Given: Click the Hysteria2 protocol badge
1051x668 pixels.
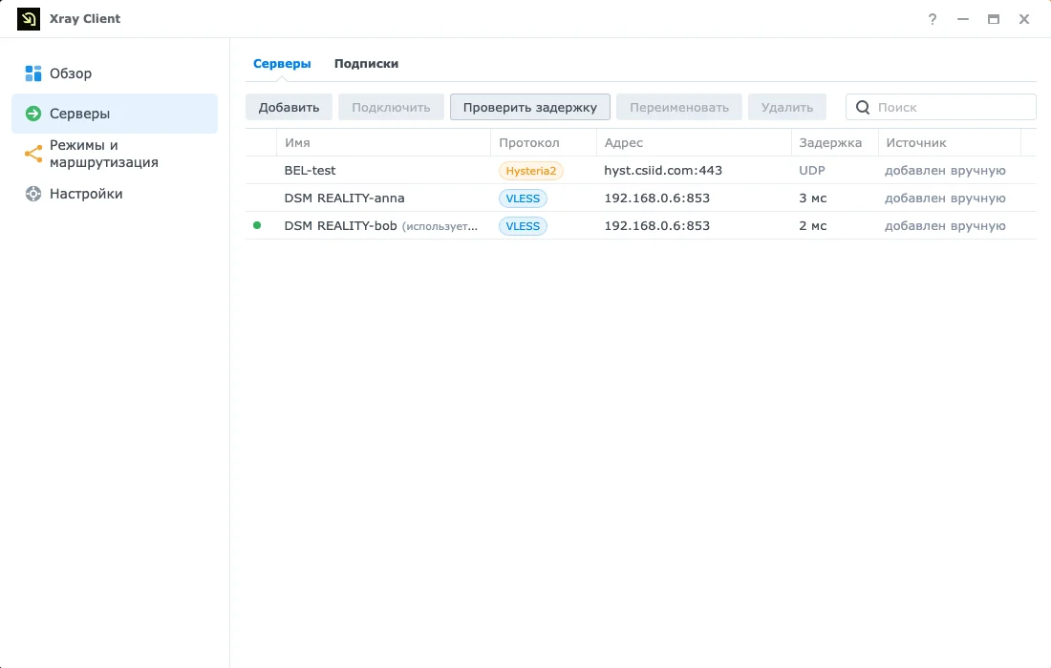Looking at the screenshot, I should [531, 171].
